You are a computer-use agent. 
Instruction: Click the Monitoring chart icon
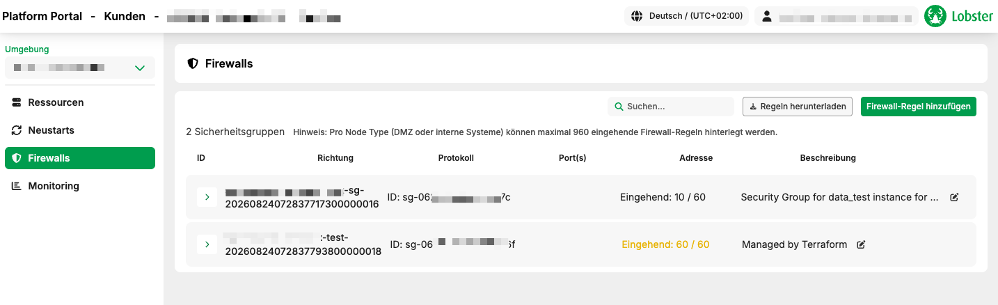pos(17,186)
